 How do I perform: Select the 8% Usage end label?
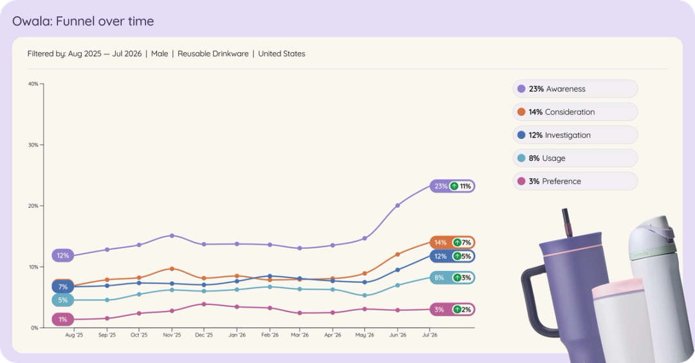(452, 277)
